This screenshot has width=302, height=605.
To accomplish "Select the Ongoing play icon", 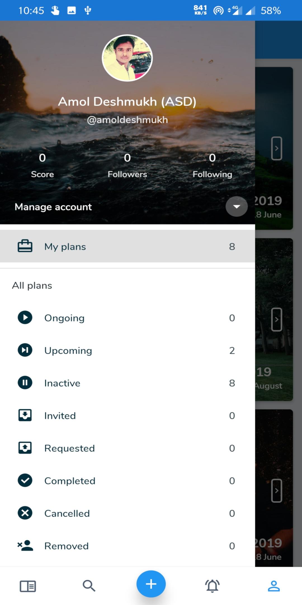I will click(25, 318).
